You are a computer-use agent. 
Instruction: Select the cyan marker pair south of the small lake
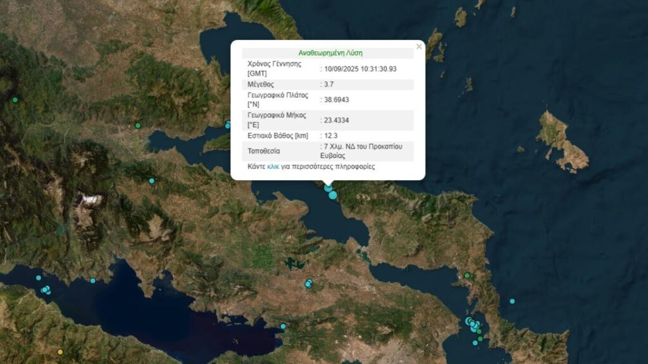(x=308, y=283)
